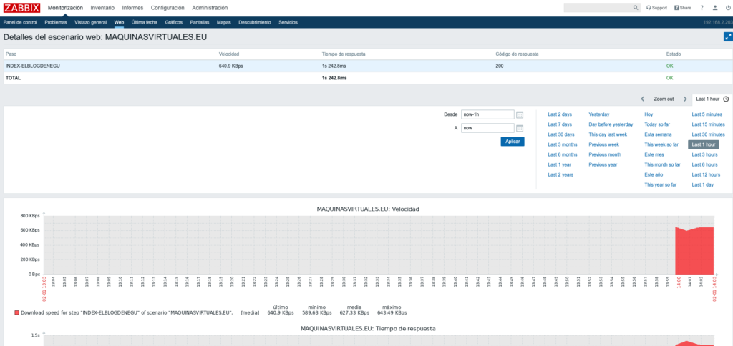Go to Panel de control submenu

coord(20,22)
